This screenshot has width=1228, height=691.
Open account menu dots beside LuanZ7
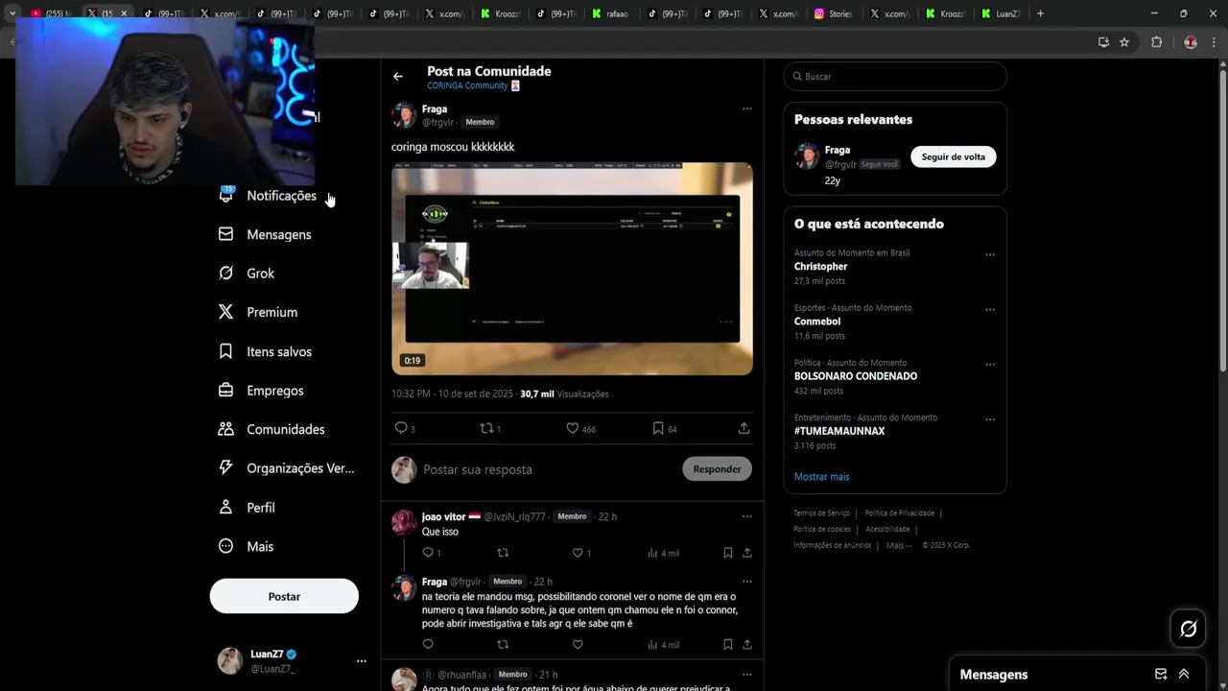pyautogui.click(x=362, y=660)
